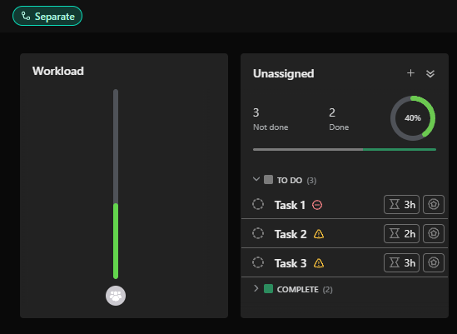Viewport: 457px width, 334px height.
Task: Expand the COMPLETE group chevron
Action: click(256, 288)
